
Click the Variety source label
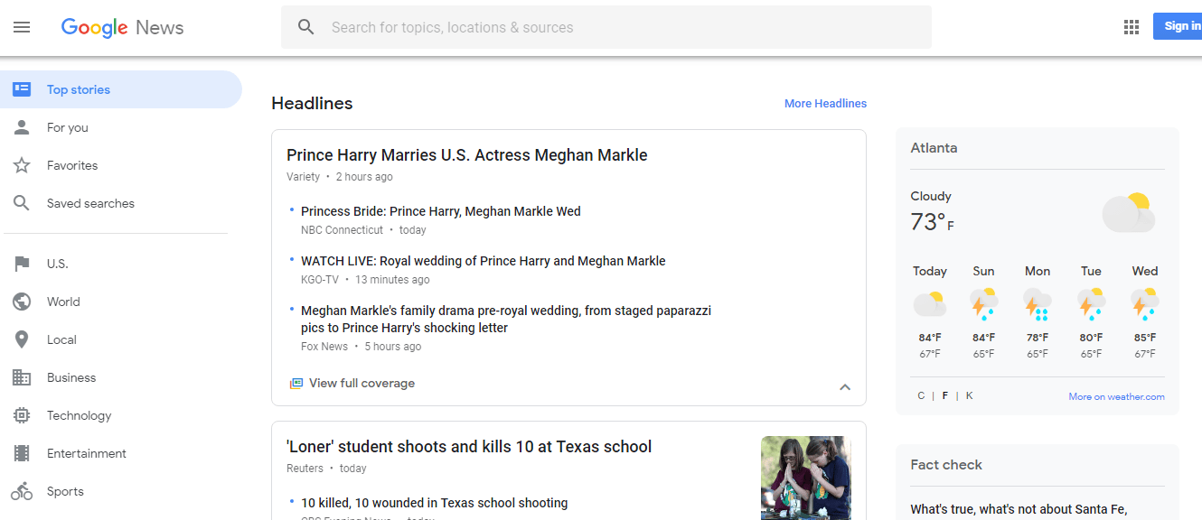coord(304,177)
